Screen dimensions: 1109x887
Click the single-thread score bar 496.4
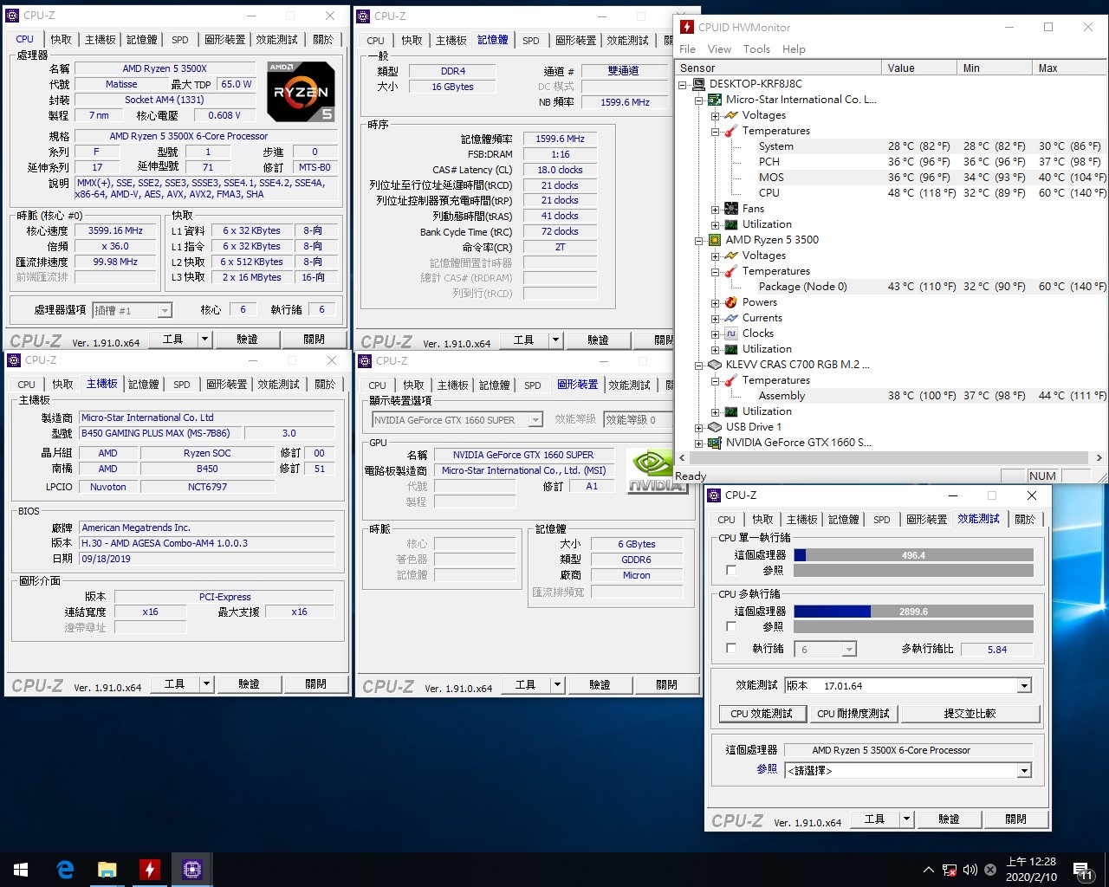pos(913,555)
